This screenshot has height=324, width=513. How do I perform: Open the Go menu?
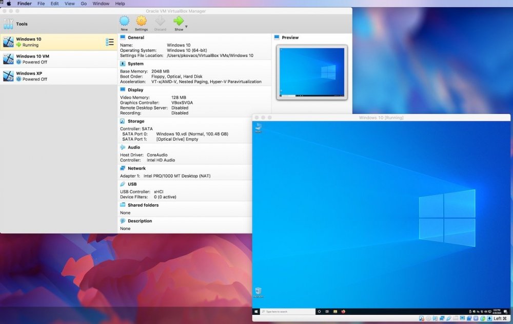coord(84,4)
